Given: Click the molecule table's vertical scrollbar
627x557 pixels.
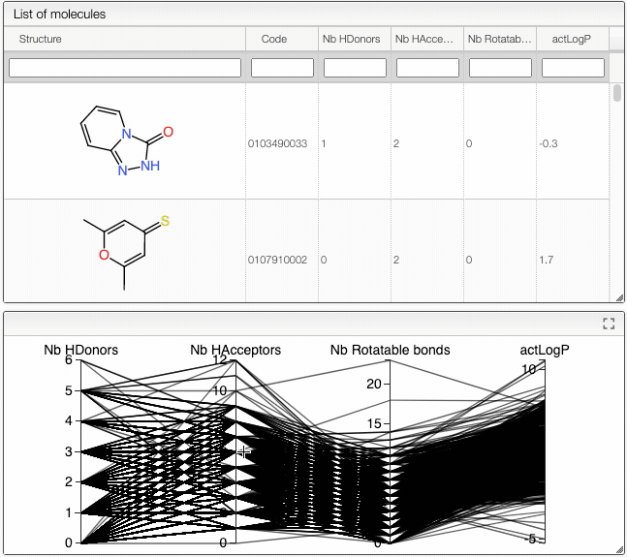Looking at the screenshot, I should pyautogui.click(x=617, y=94).
